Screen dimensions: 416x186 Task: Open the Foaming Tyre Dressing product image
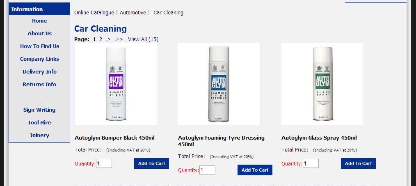(x=219, y=84)
